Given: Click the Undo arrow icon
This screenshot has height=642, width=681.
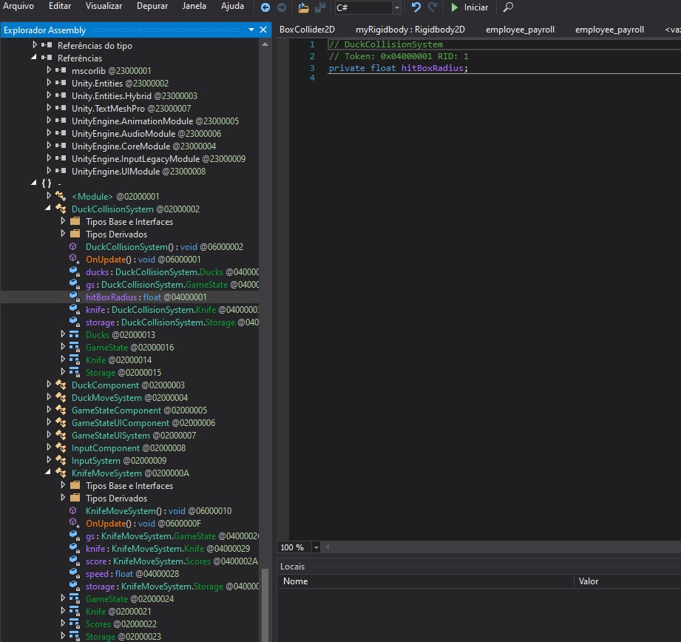Looking at the screenshot, I should pyautogui.click(x=416, y=7).
